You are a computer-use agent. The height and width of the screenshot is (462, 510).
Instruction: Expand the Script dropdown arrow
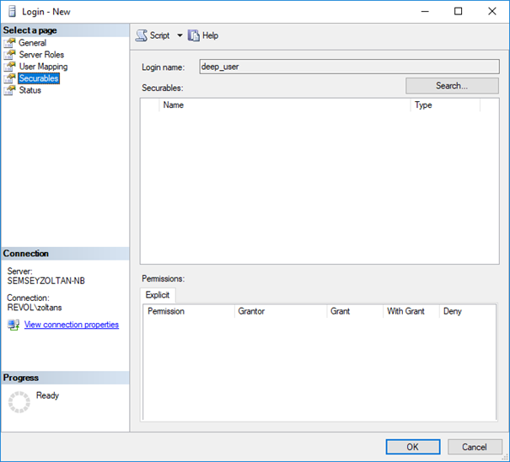pos(180,35)
